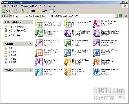Open the 查看(V) menu
The width and height of the screenshot is (129, 104).
point(24,6)
